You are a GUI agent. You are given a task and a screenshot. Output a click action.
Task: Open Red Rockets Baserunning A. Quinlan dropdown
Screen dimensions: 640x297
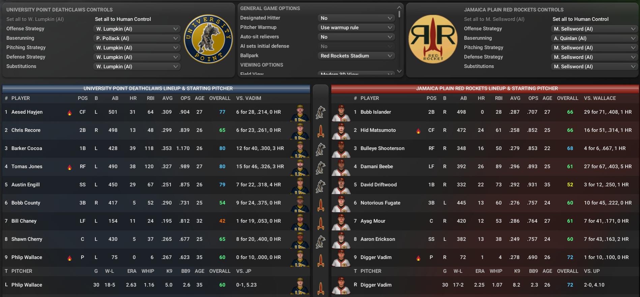point(594,38)
